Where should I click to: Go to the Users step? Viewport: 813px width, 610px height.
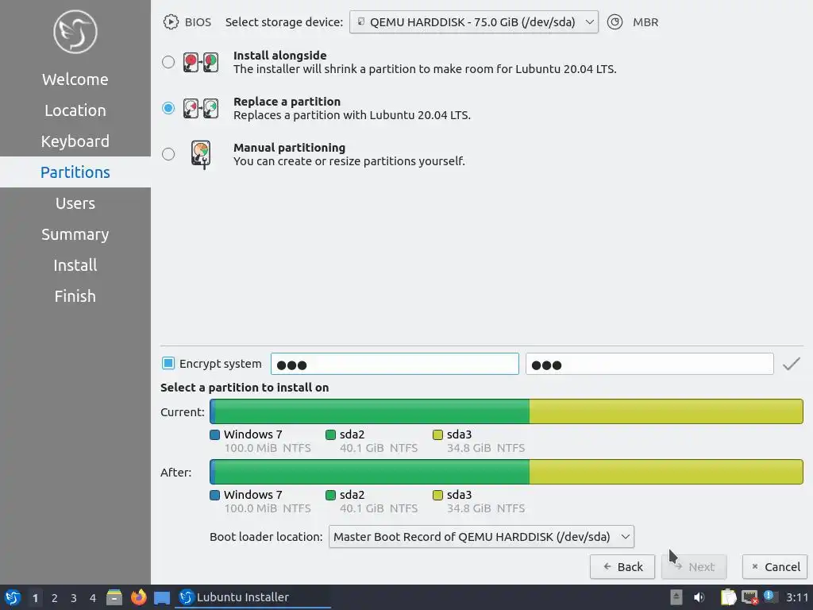(x=75, y=203)
